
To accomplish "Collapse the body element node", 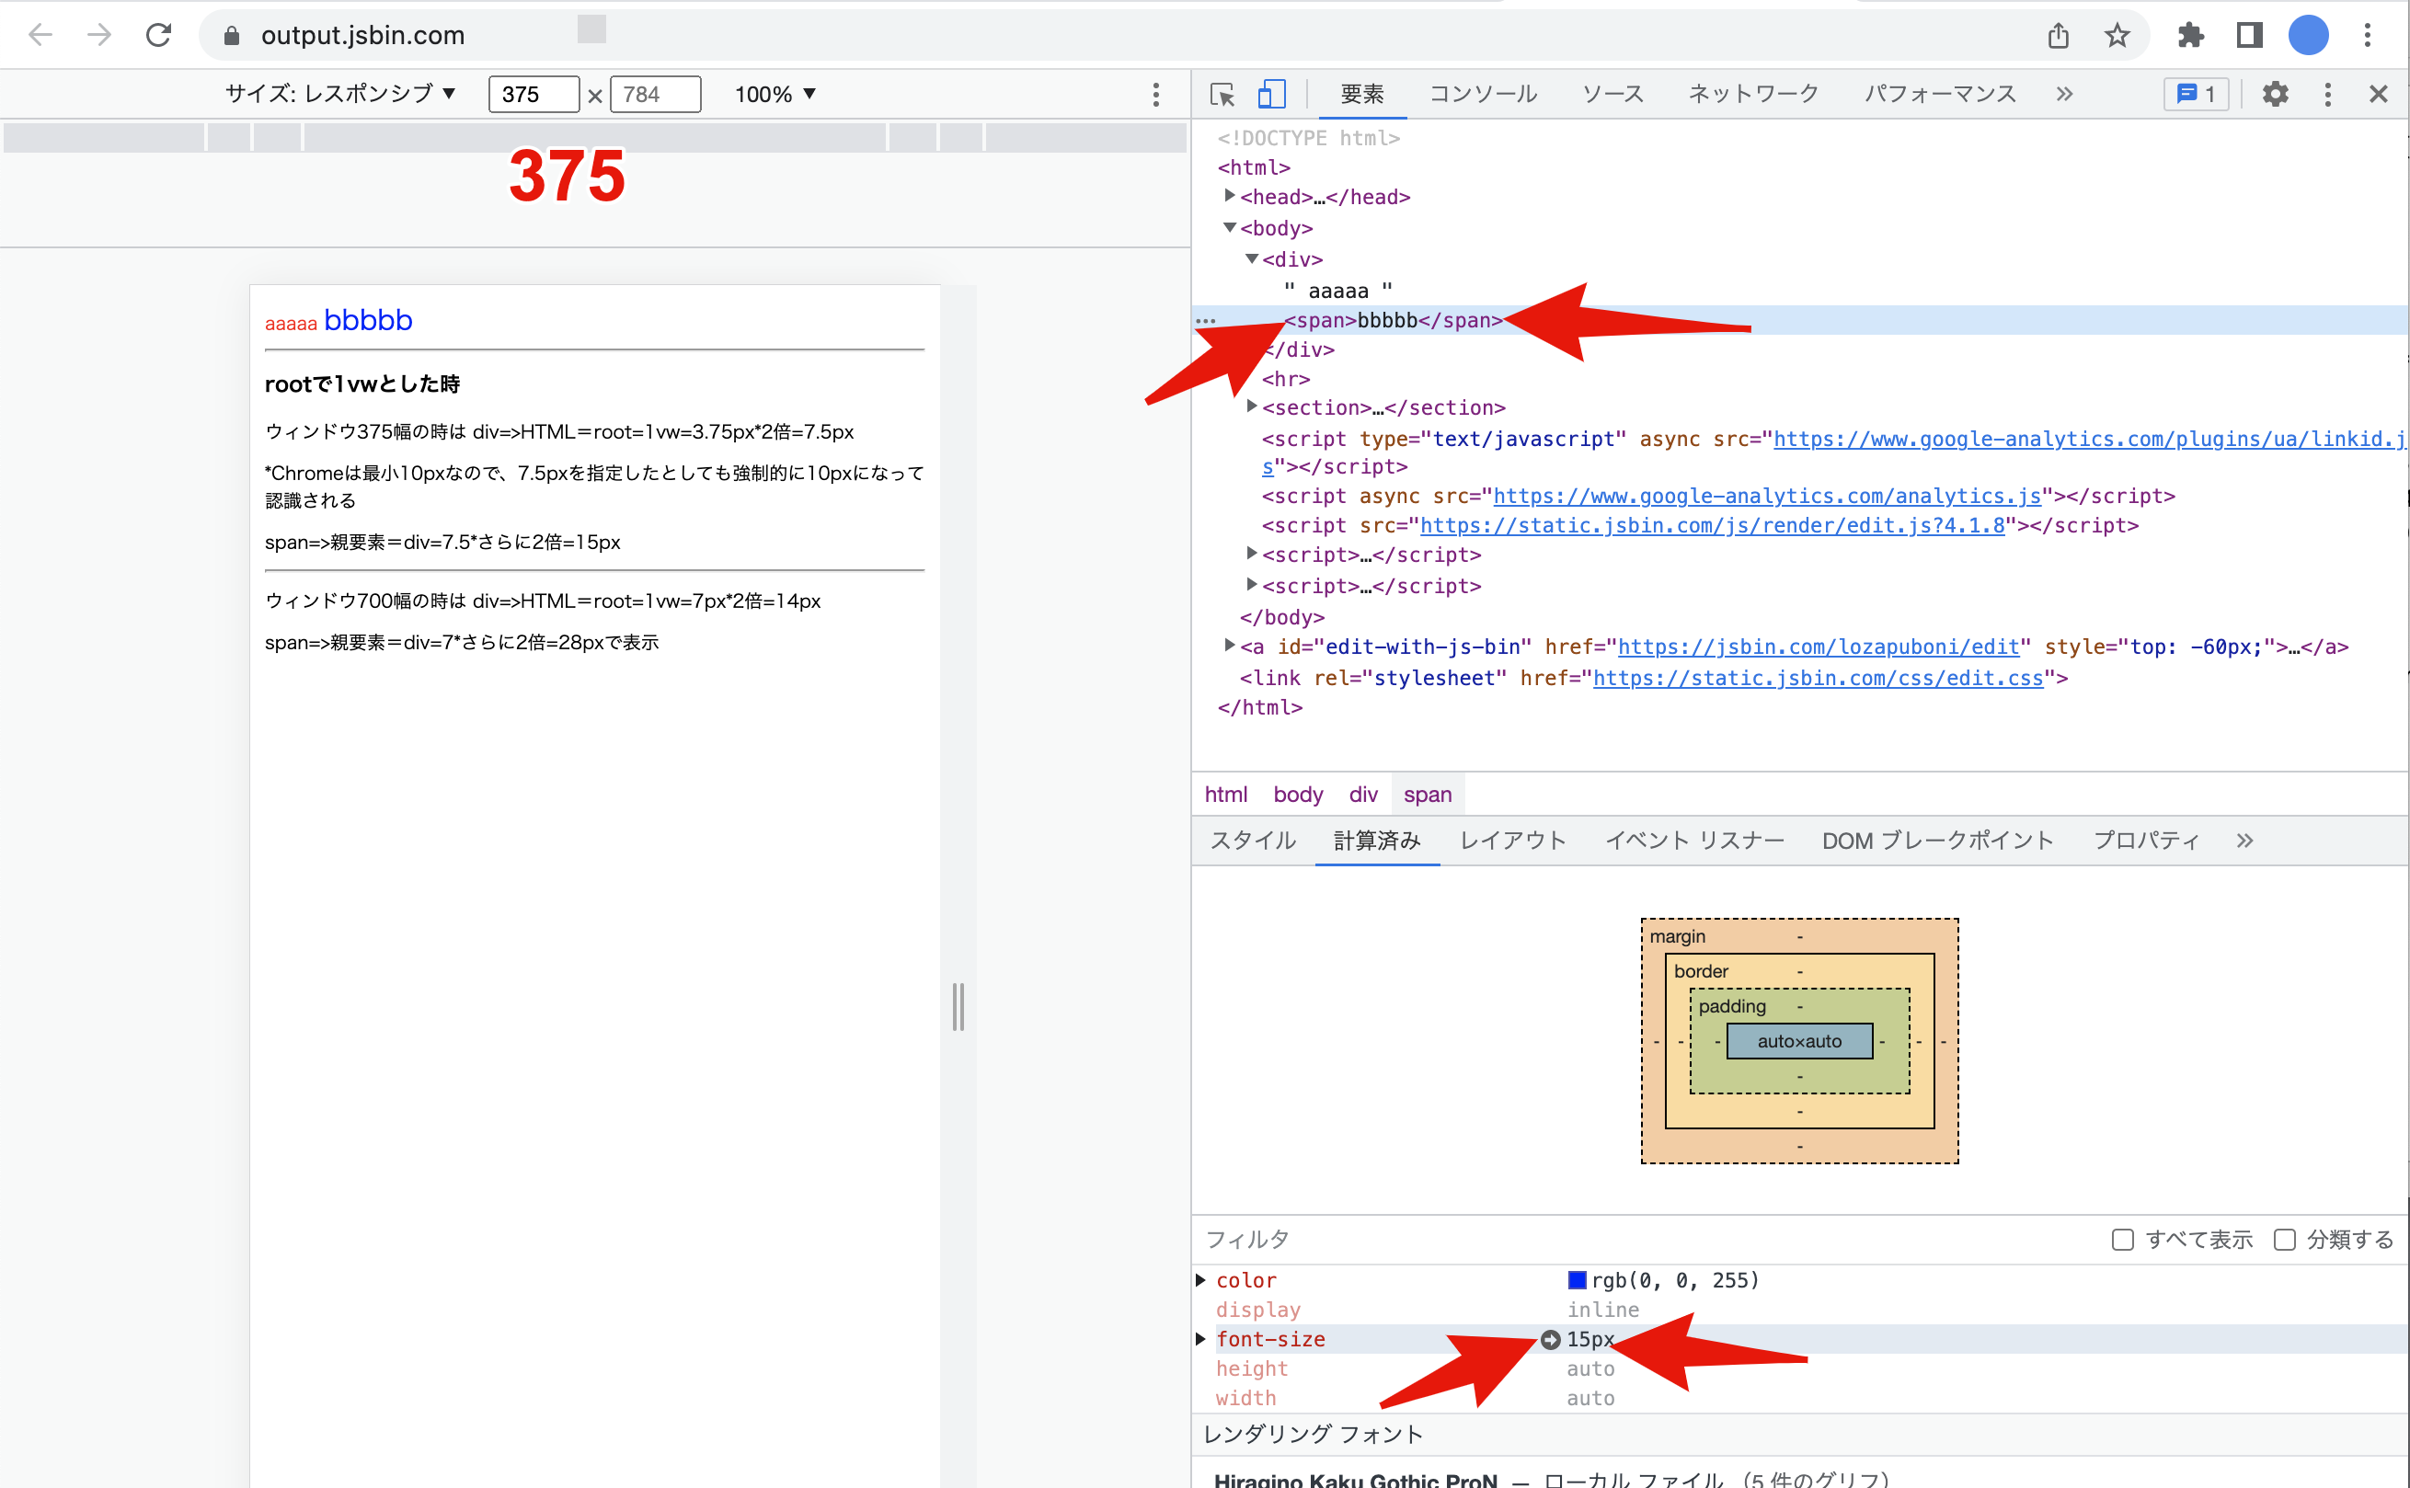I will click(1229, 227).
